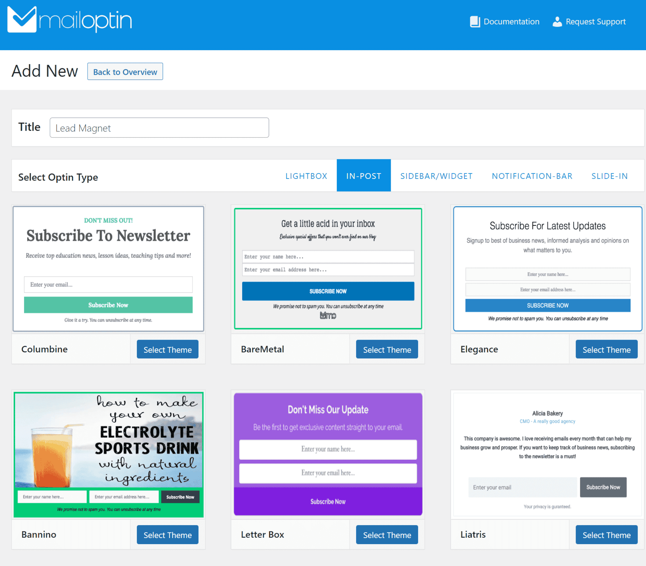Click the MailOptin envelope logo
The height and width of the screenshot is (566, 646).
point(22,20)
